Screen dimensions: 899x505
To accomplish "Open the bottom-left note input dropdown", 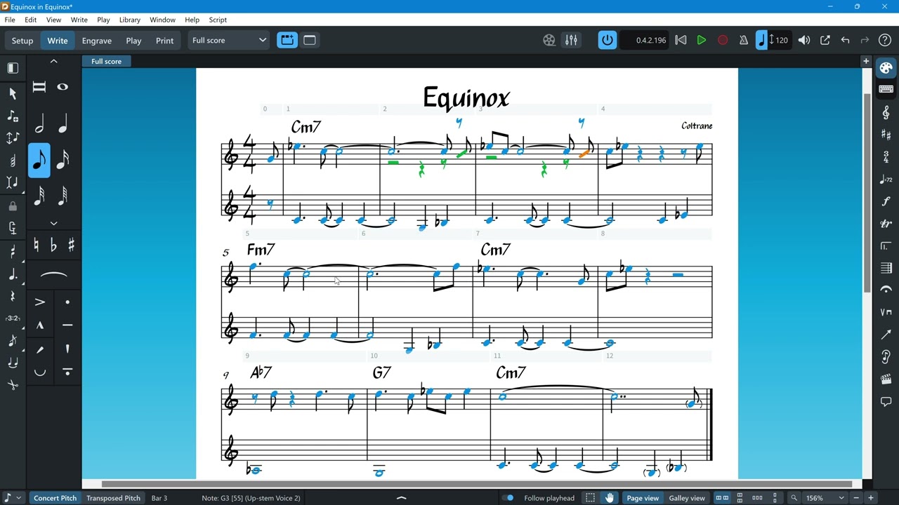I will pyautogui.click(x=12, y=498).
